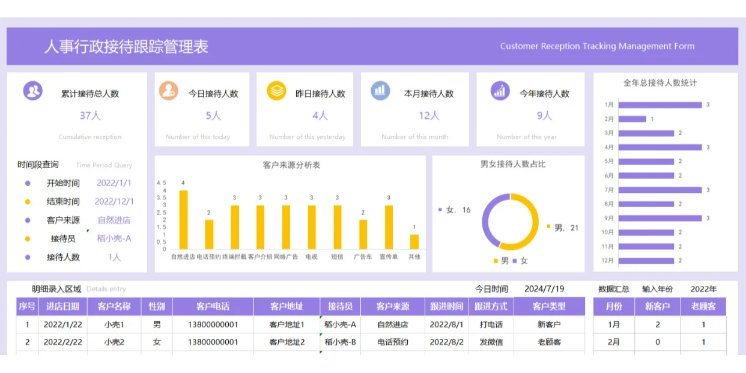Viewport: 746px width, 373px height.
Task: Click the purple 女 legend swatch below donut
Action: click(515, 261)
